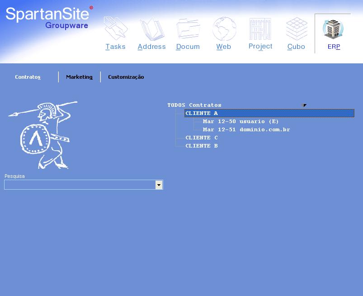
Task: Open the Cubo cube icon
Action: (297, 30)
